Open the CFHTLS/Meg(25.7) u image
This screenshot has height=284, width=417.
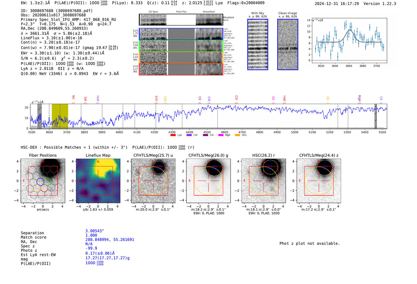click(x=153, y=181)
